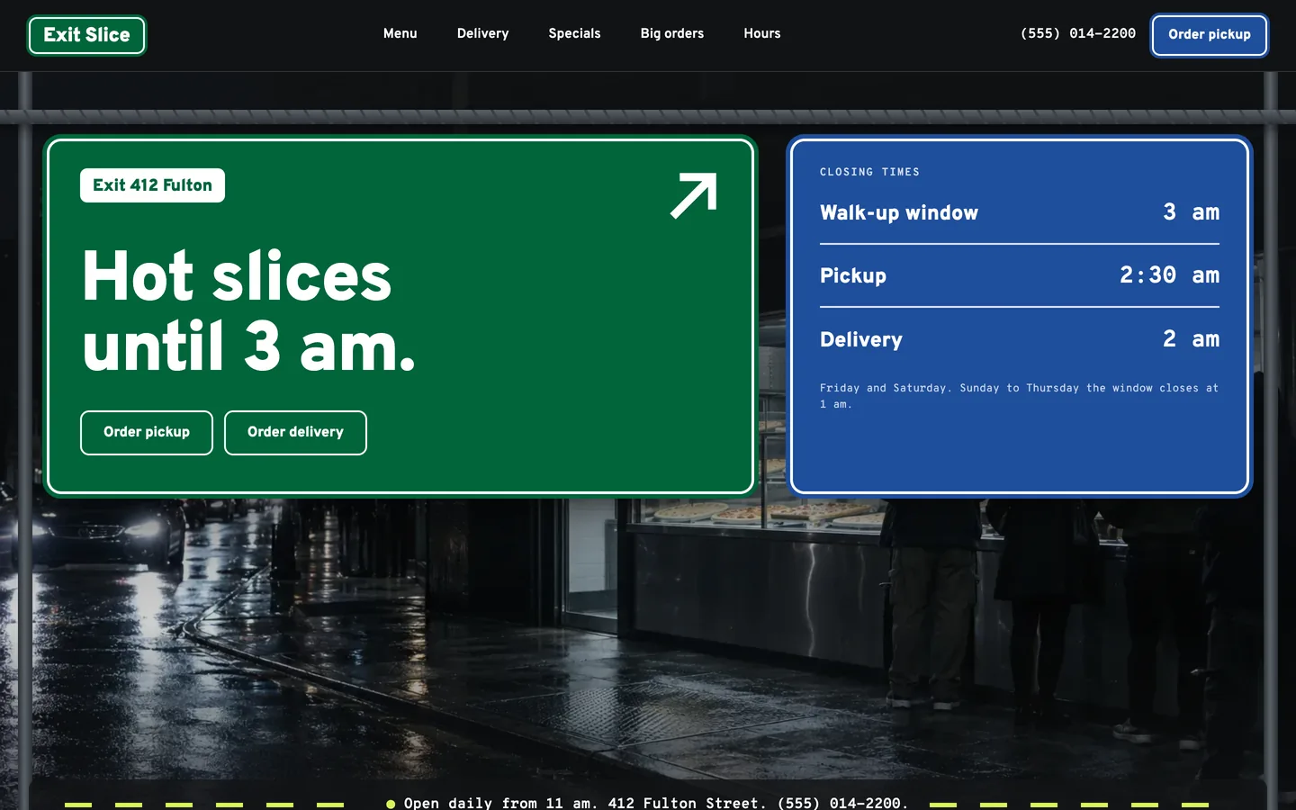Click the Closing Times label
The width and height of the screenshot is (1296, 810).
(869, 172)
